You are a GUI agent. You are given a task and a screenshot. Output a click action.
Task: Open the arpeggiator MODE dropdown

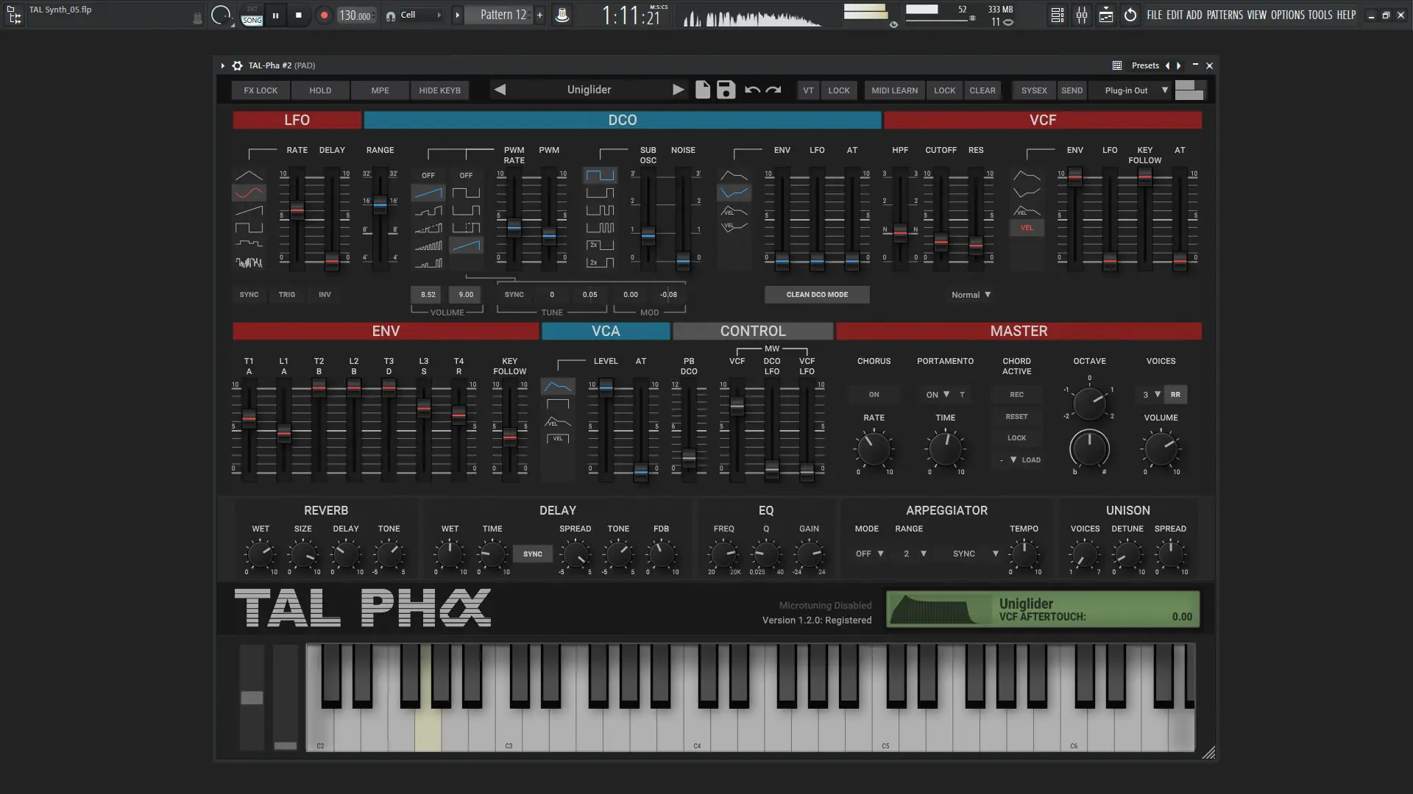[x=869, y=554]
